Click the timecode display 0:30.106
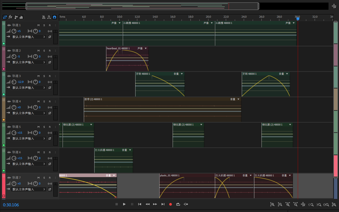The image size is (339, 212). click(x=11, y=205)
